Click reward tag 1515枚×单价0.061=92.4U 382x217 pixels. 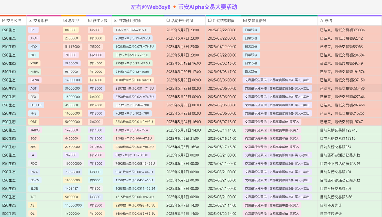coord(134,197)
